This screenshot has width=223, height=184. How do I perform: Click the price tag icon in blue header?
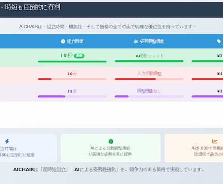pyautogui.click(x=219, y=41)
